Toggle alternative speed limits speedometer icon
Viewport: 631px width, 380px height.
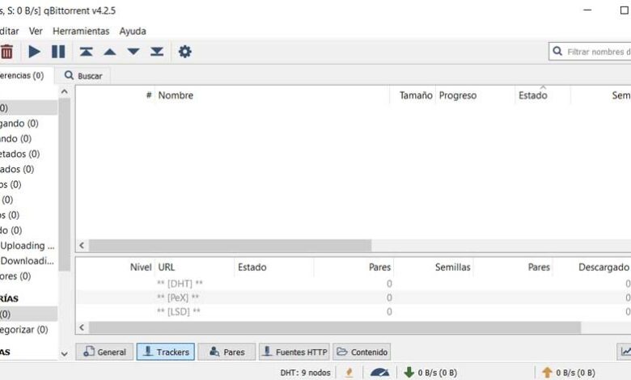[x=379, y=373]
